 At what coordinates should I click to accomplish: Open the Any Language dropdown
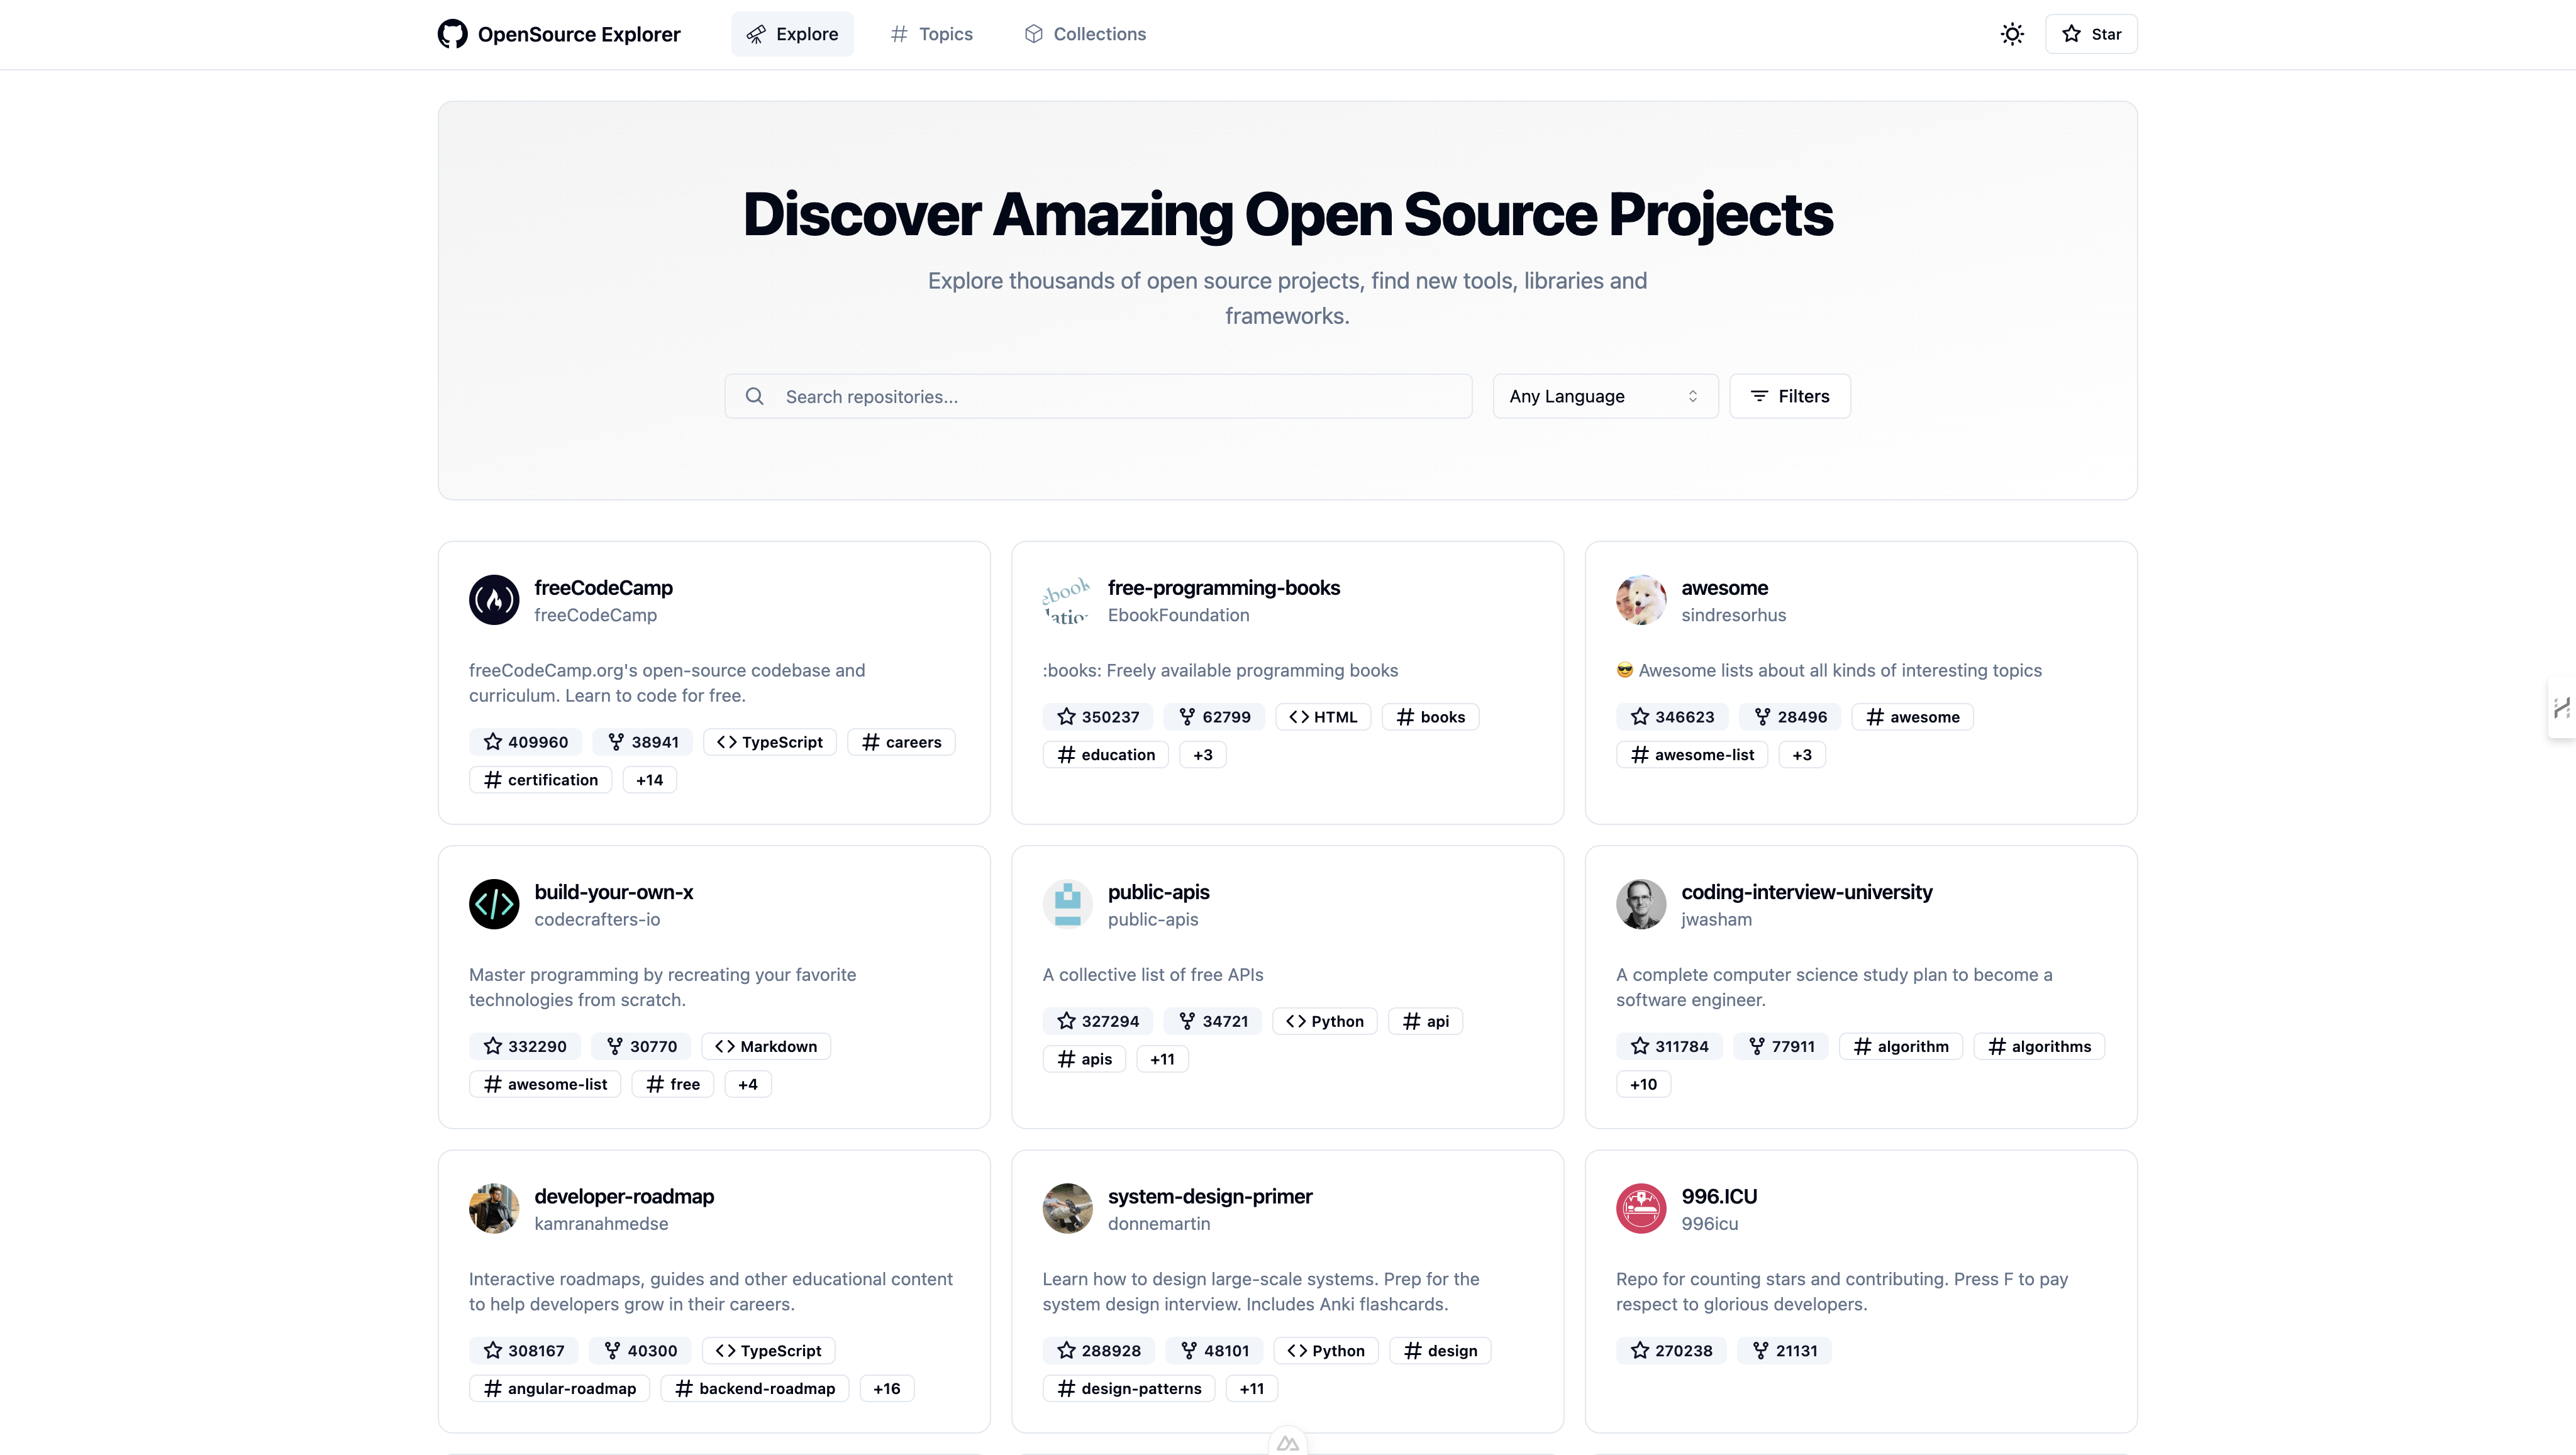click(1605, 396)
